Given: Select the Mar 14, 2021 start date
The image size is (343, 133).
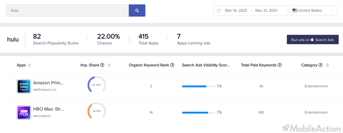Looking at the screenshot, I should click(x=236, y=10).
